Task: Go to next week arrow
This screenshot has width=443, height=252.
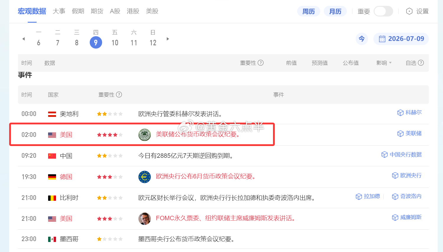Action: 168,39
